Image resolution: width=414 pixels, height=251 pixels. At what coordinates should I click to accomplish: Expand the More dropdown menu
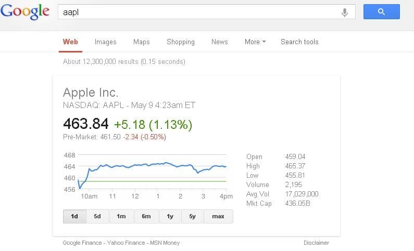pos(255,42)
